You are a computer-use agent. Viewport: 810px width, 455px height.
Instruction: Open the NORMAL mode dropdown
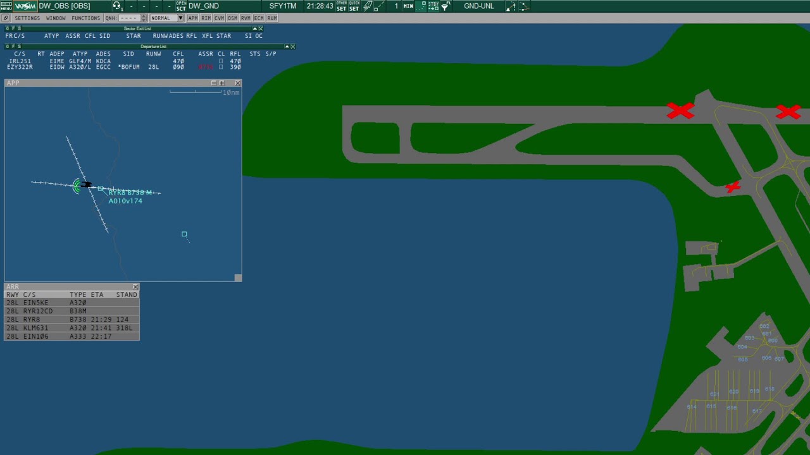pos(180,18)
